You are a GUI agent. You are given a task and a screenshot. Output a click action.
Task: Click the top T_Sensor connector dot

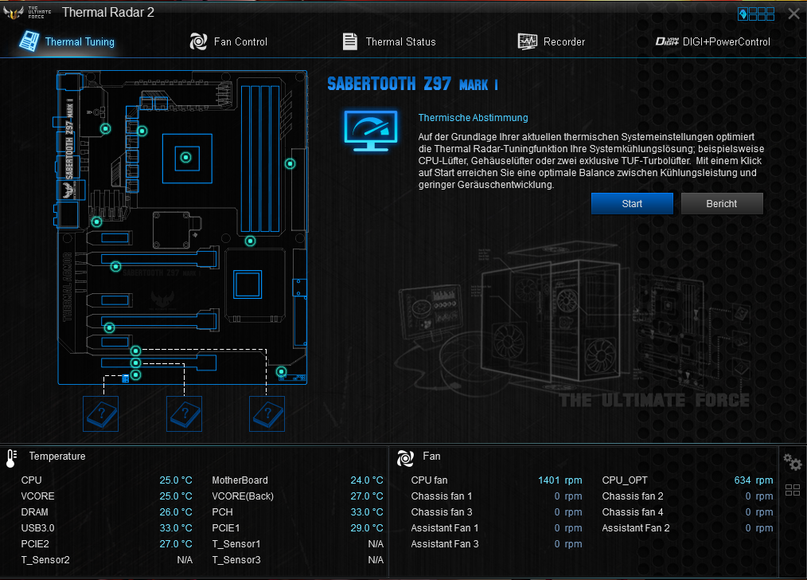click(x=135, y=351)
